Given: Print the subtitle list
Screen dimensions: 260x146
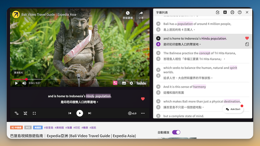Looking at the screenshot, I should [x=232, y=12].
